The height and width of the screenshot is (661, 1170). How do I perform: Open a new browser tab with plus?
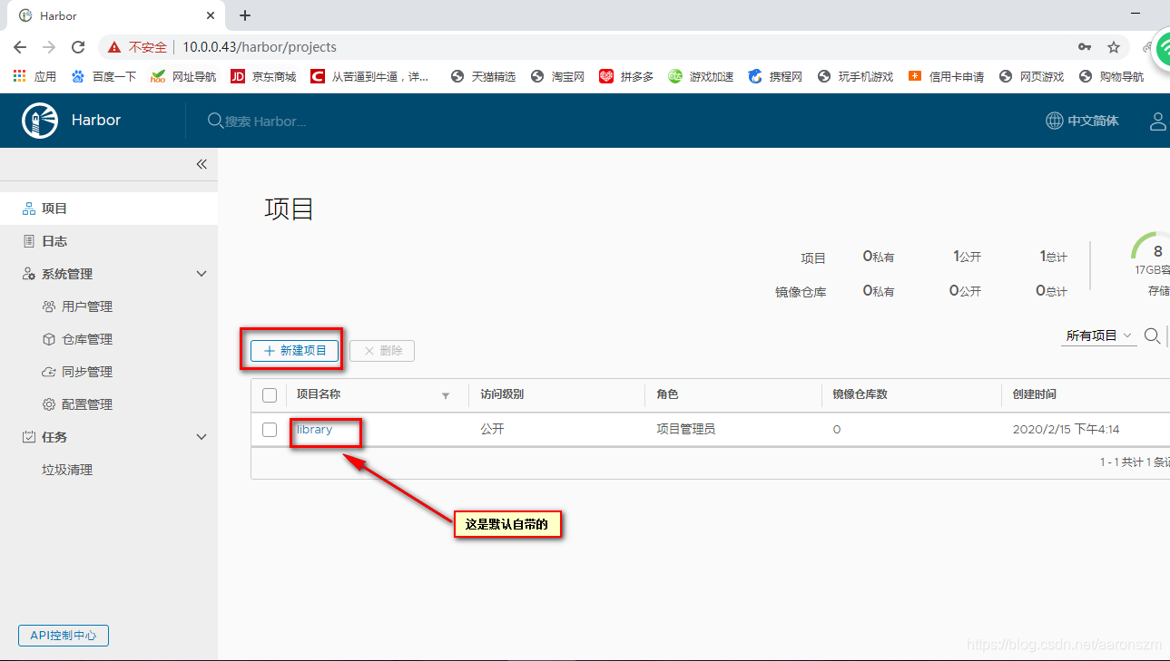point(245,15)
